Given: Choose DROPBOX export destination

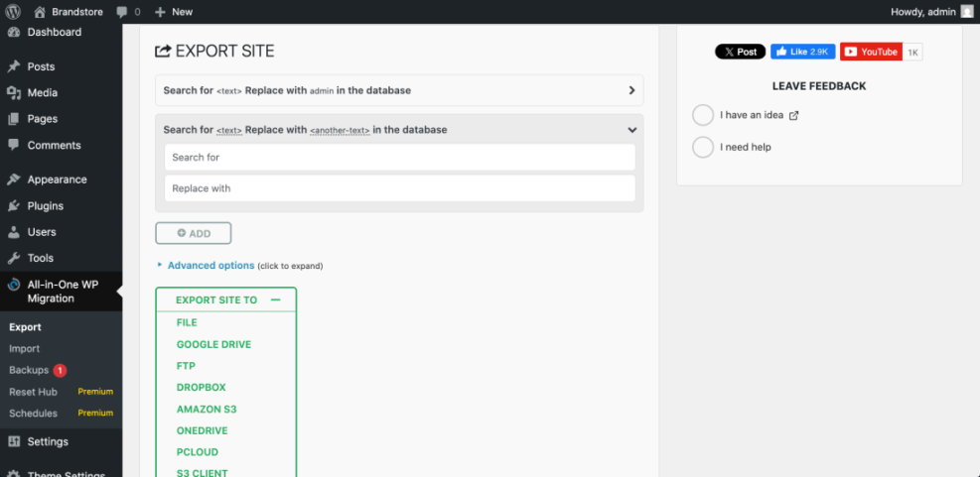Looking at the screenshot, I should (202, 388).
